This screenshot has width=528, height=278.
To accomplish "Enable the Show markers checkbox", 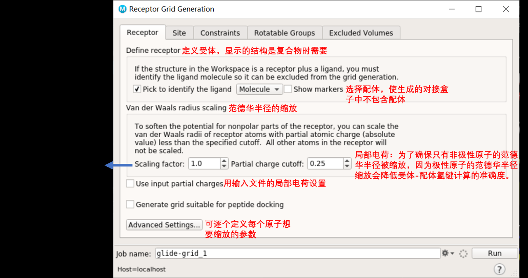I will (288, 89).
